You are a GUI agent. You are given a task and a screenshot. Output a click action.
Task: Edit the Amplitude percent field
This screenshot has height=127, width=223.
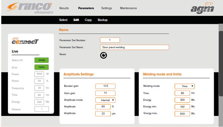tap(103, 107)
